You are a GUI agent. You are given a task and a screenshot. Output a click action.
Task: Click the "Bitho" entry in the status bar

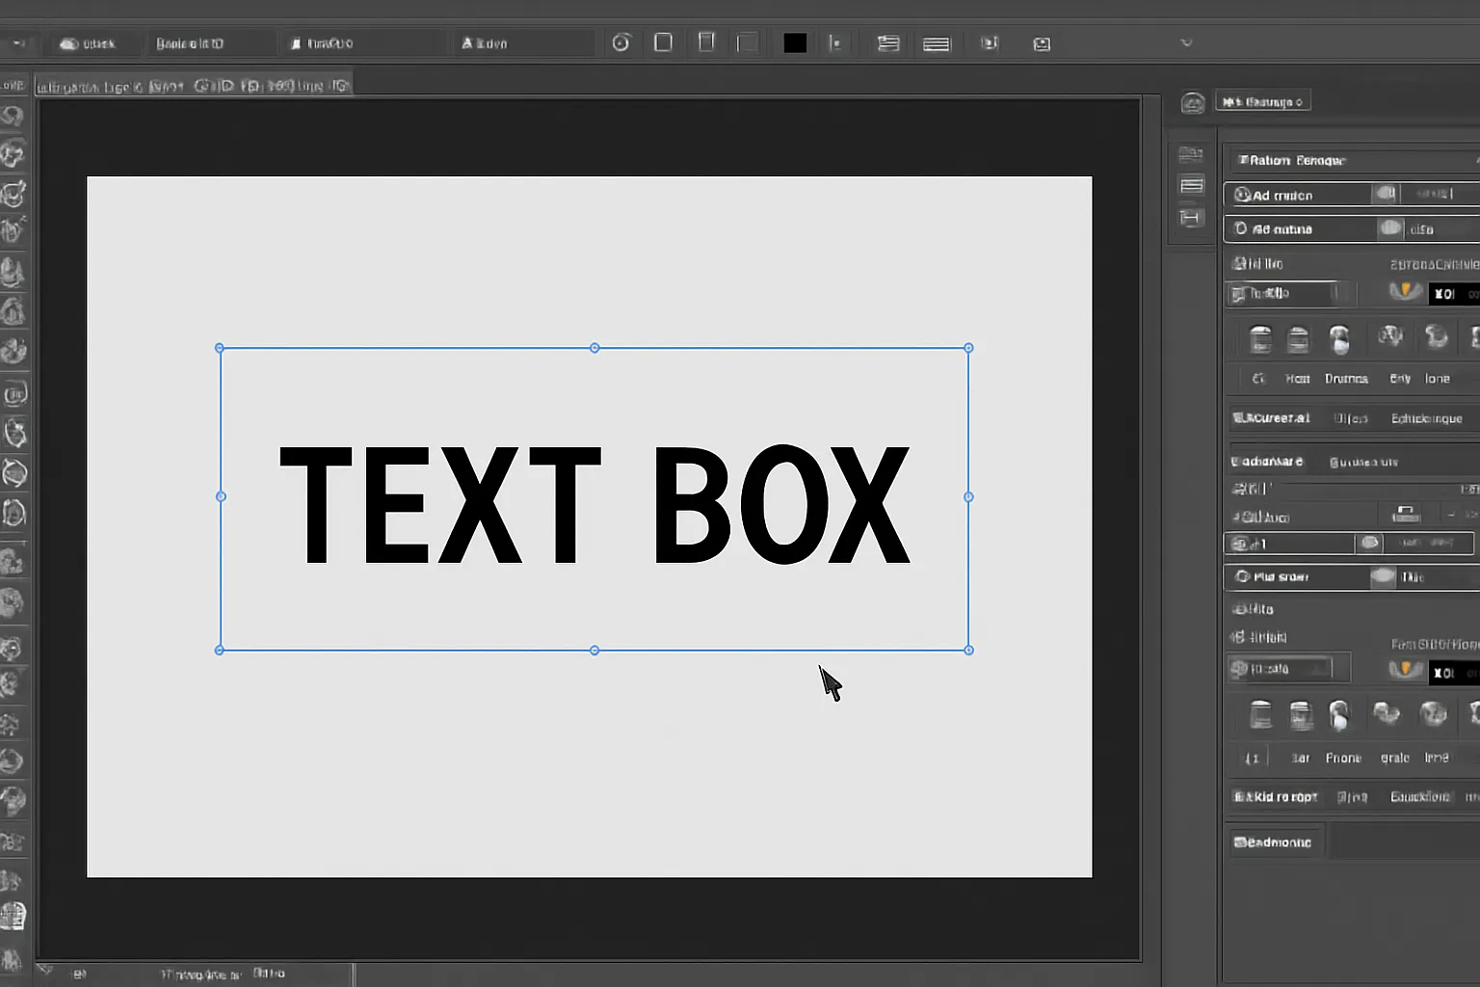tap(269, 974)
